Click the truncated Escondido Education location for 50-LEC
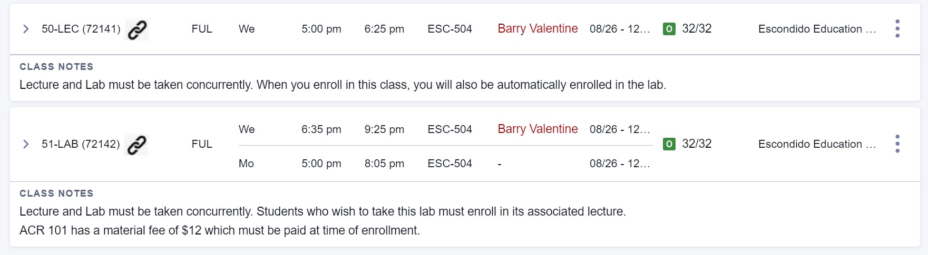Image resolution: width=928 pixels, height=255 pixels. pyautogui.click(x=817, y=29)
